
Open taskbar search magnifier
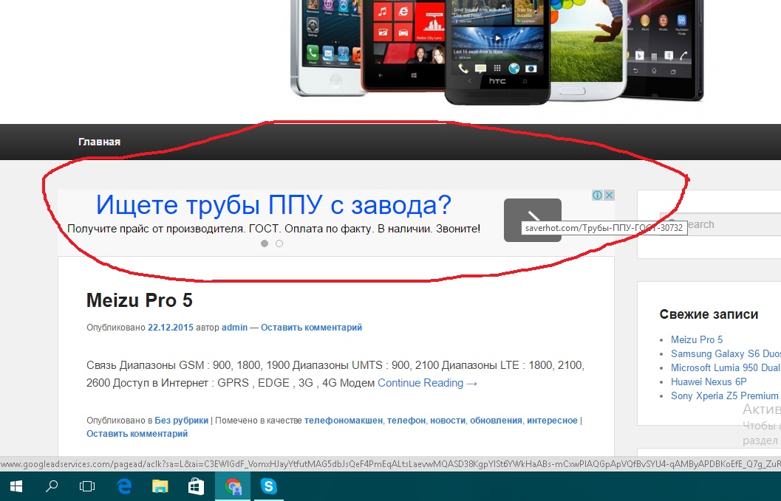51,486
